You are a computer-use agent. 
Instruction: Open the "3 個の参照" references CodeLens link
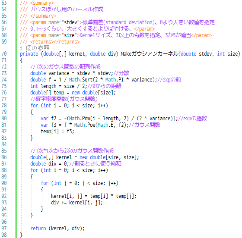(35, 48)
